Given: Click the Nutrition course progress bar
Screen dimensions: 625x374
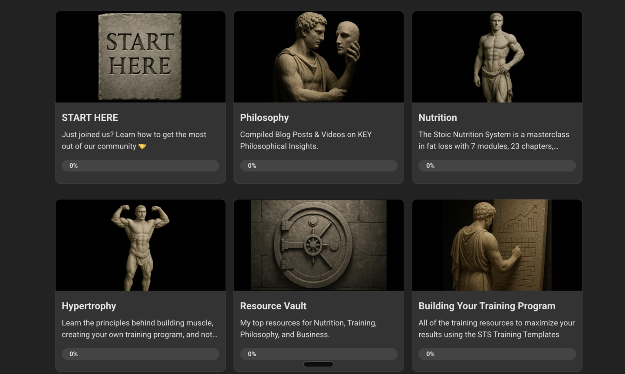Looking at the screenshot, I should click(x=497, y=165).
